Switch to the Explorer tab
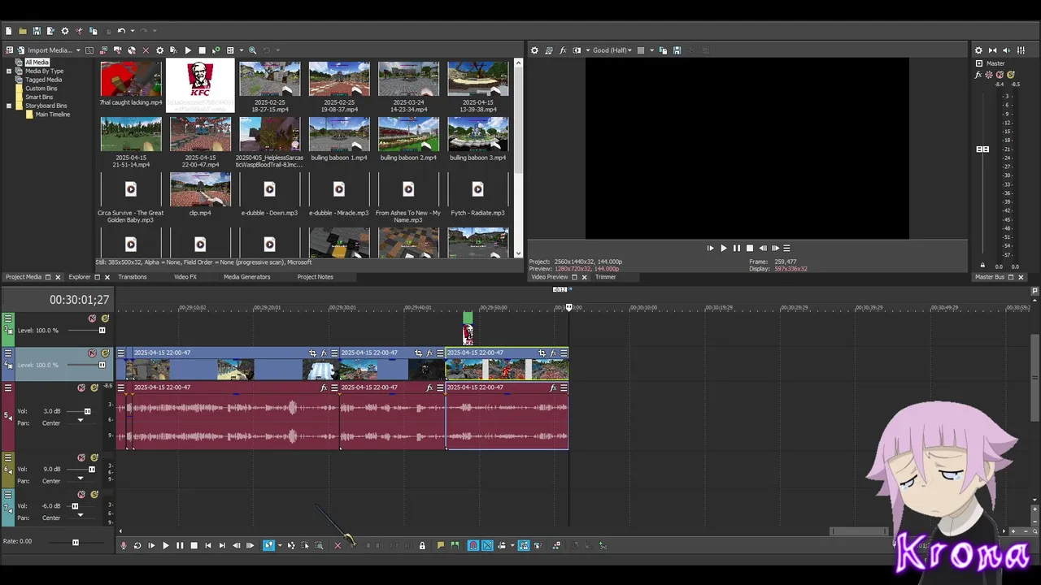Image resolution: width=1041 pixels, height=585 pixels. click(x=80, y=277)
